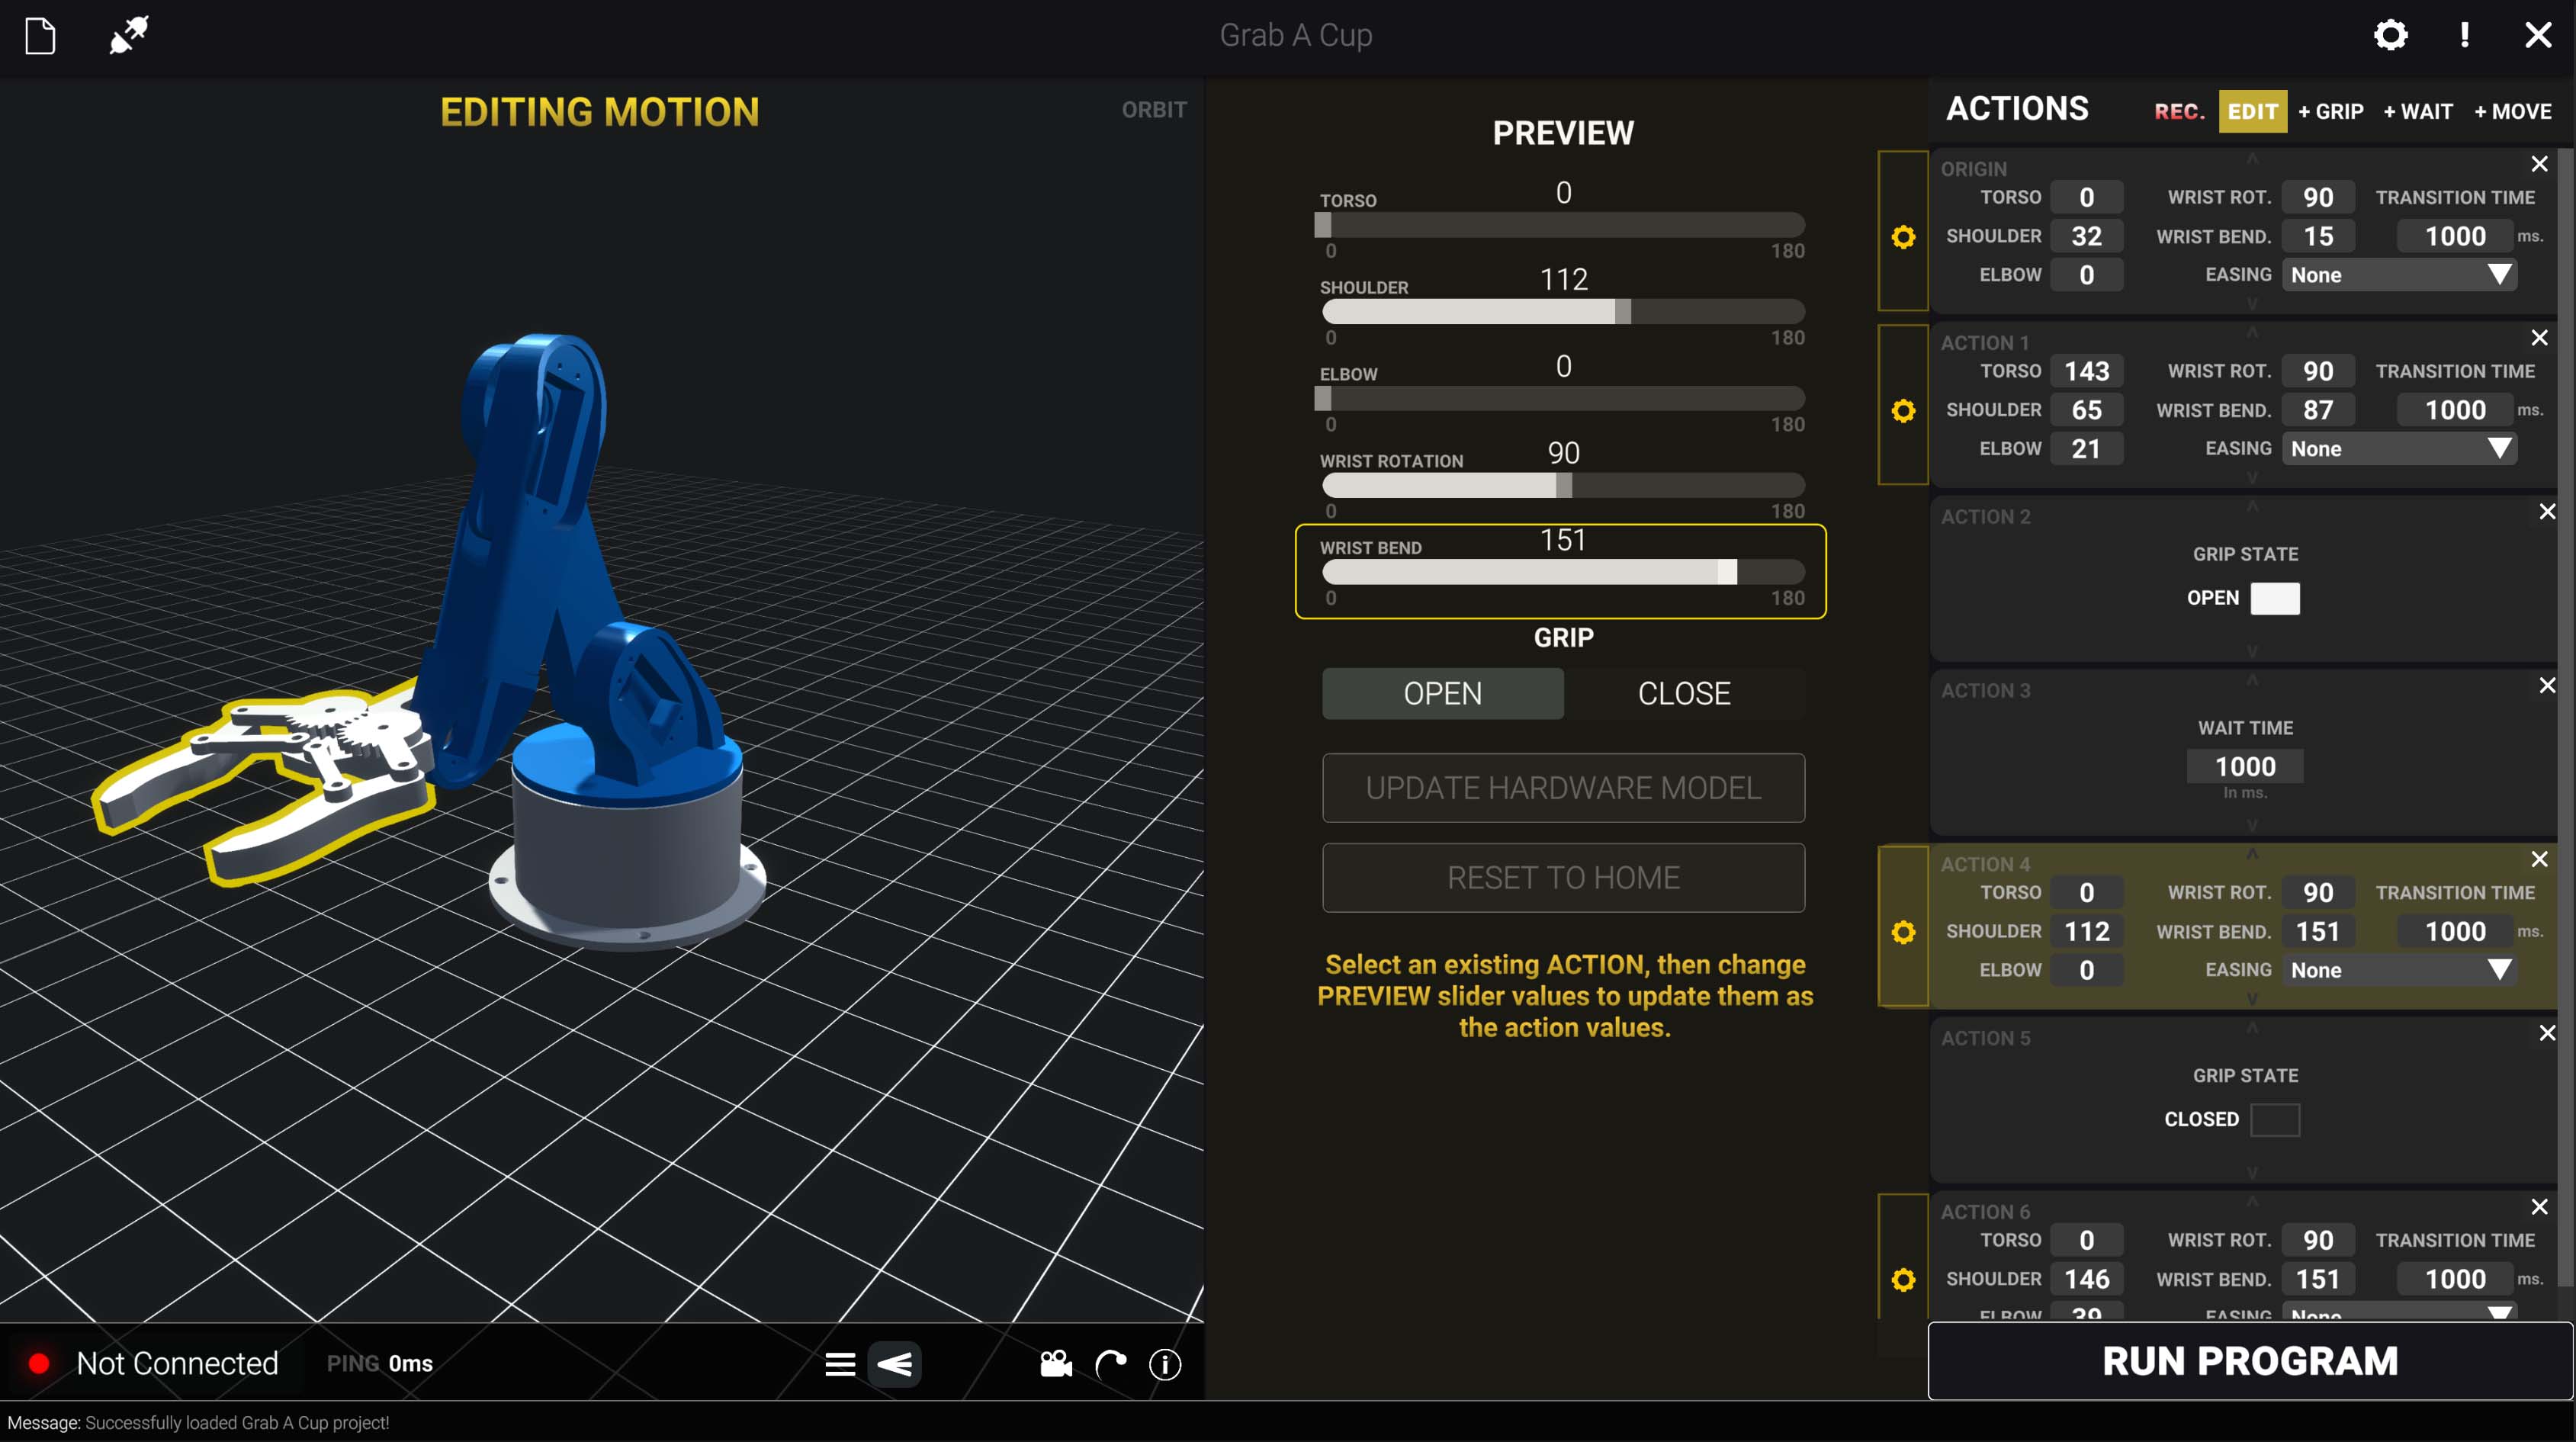Click the gear icon beside ACTION 4
The height and width of the screenshot is (1442, 2576).
(x=1903, y=931)
